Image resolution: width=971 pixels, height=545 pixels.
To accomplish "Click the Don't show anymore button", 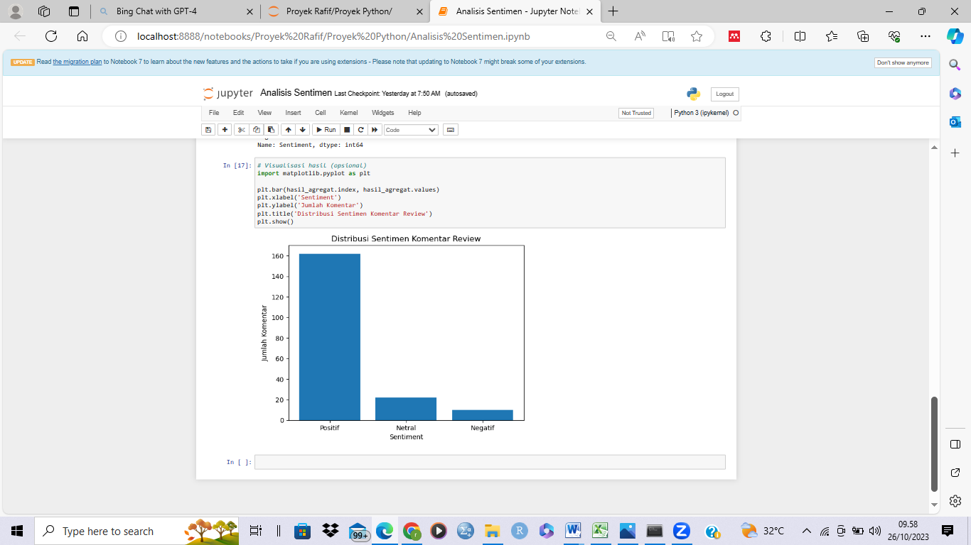I will (903, 62).
